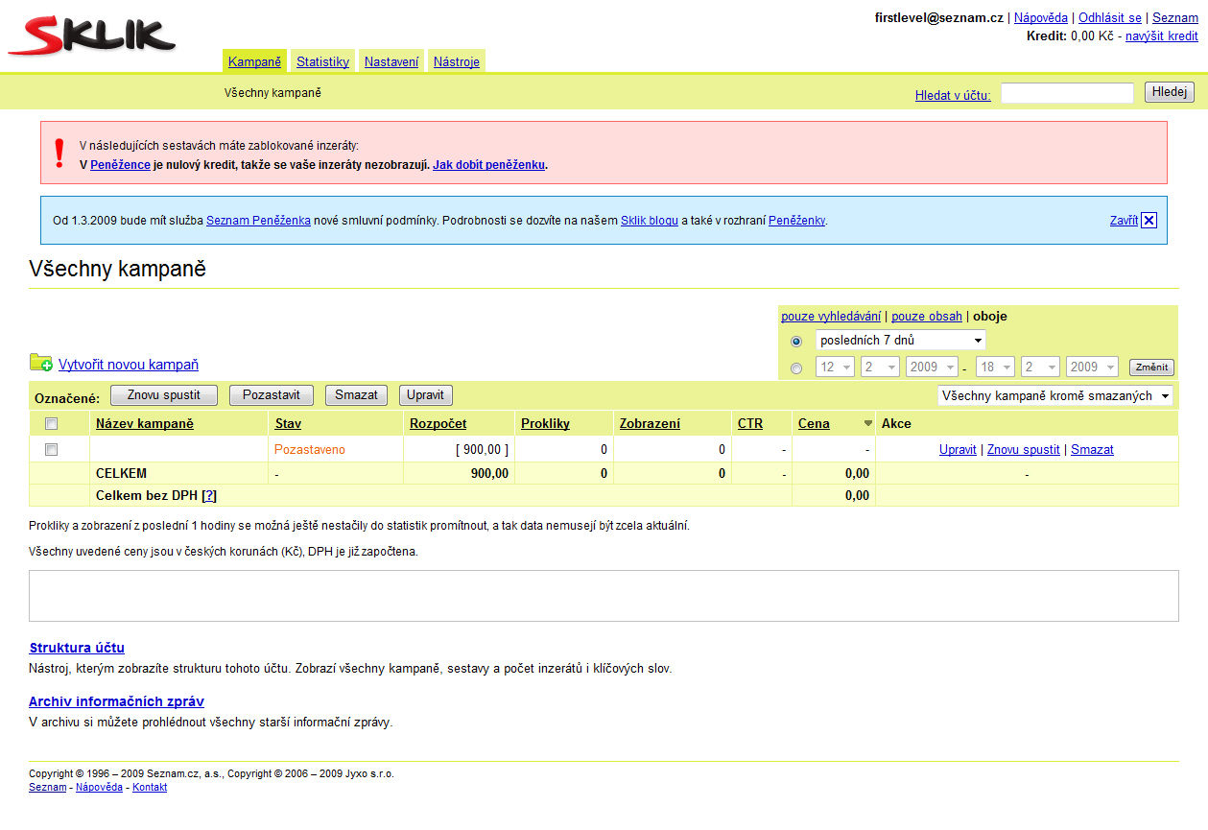Screen dimensions: 1208x830
Task: Sort by 'Název kampaně' column
Action: [145, 424]
